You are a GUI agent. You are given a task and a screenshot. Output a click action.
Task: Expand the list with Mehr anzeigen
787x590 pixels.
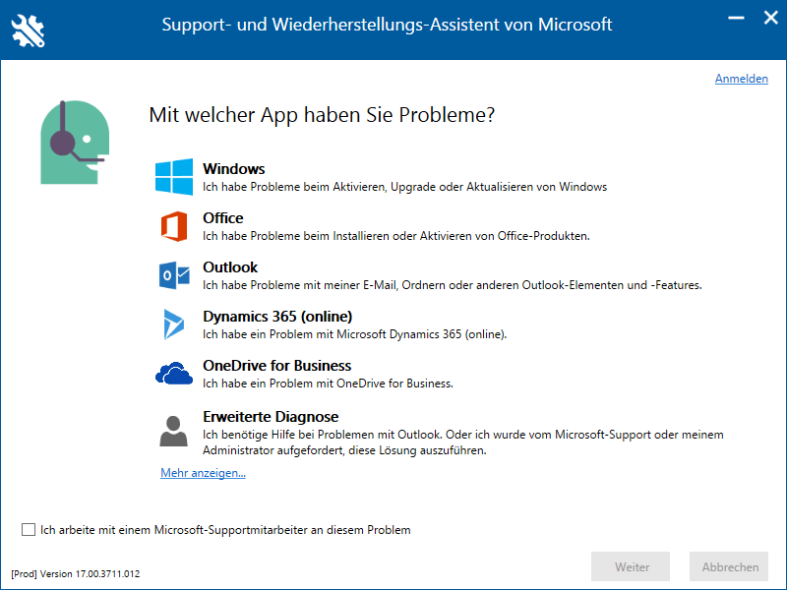[x=203, y=473]
